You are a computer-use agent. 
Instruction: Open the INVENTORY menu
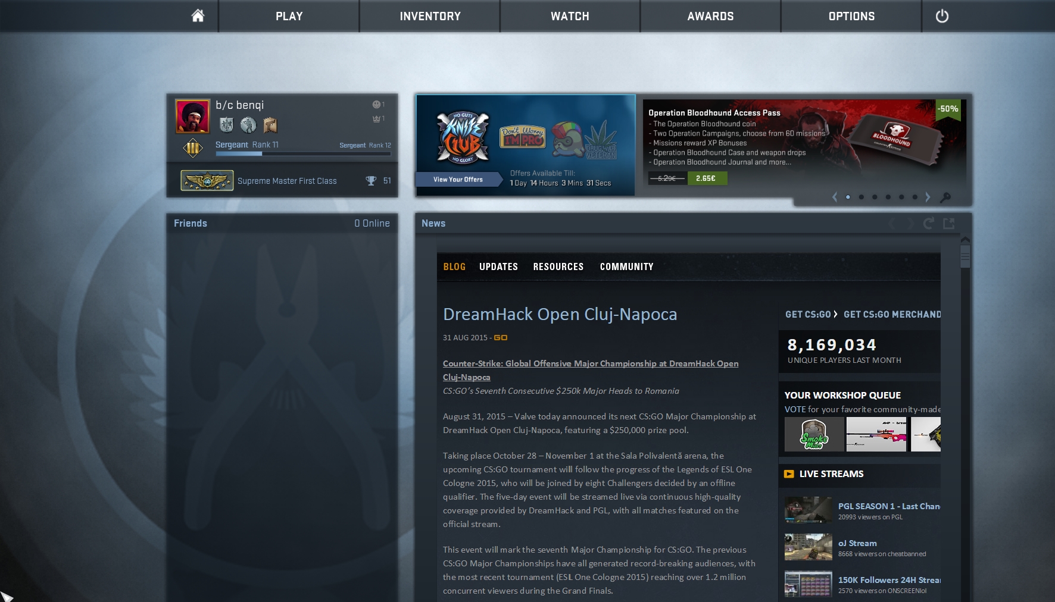(430, 16)
